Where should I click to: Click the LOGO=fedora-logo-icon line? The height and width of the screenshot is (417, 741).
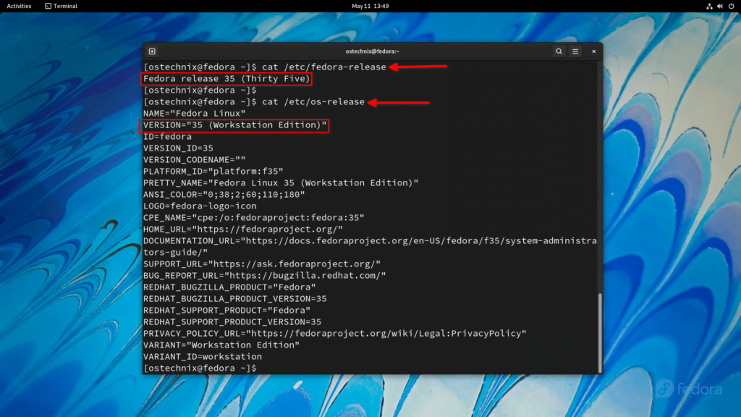tap(200, 206)
